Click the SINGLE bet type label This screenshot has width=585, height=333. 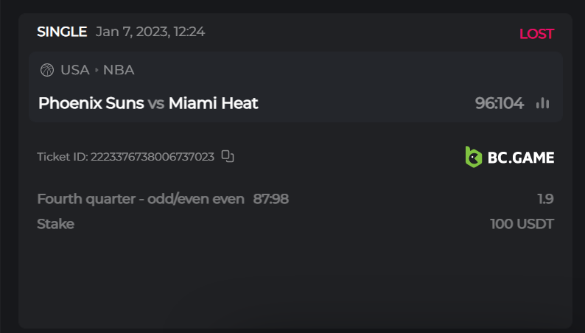[x=62, y=32]
